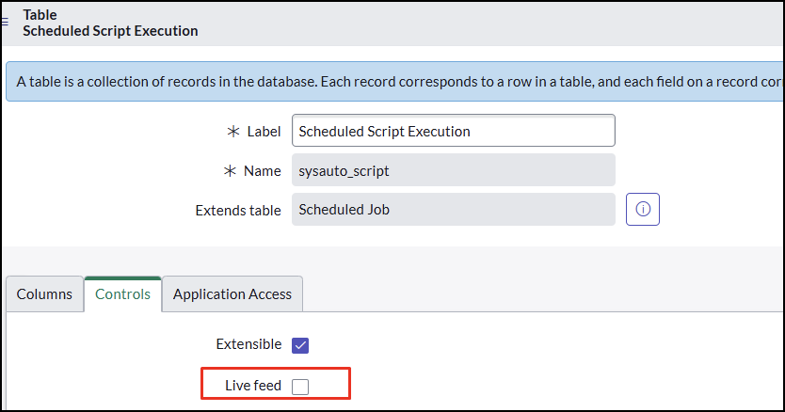Click the Scheduled Job Extends table field
Viewport: 785px width, 412px height.
coord(453,209)
